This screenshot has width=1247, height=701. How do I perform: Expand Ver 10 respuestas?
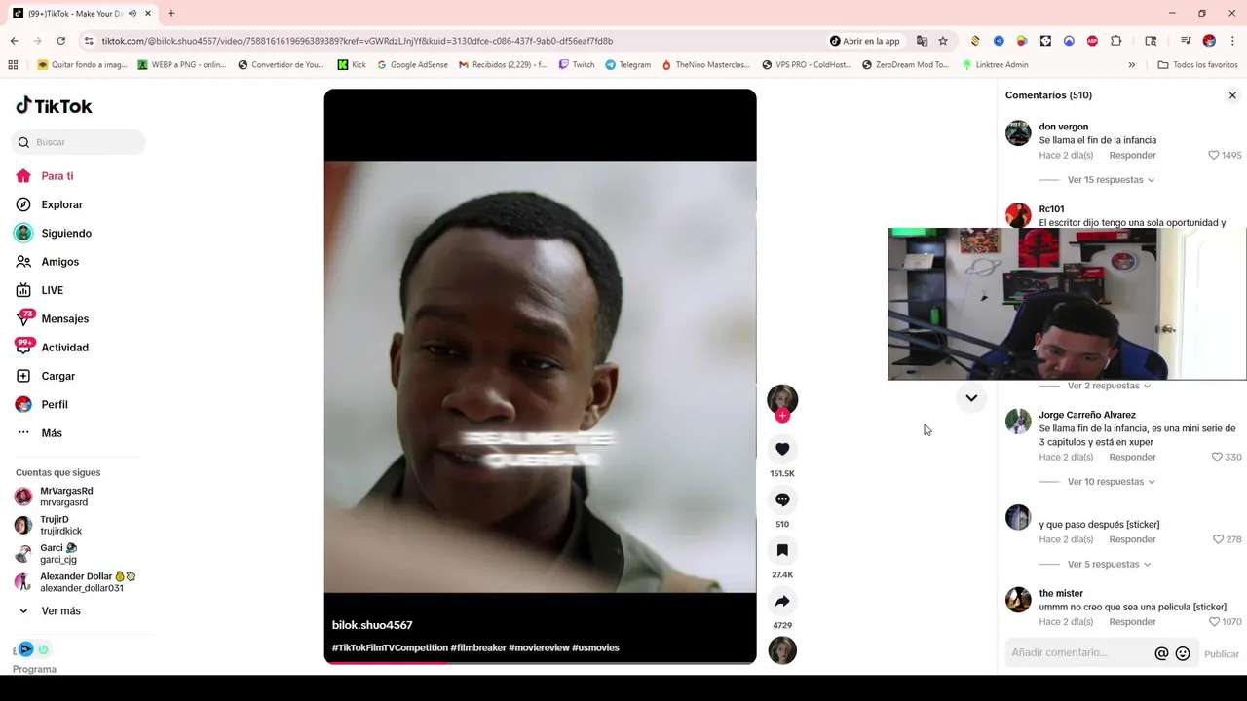1111,482
